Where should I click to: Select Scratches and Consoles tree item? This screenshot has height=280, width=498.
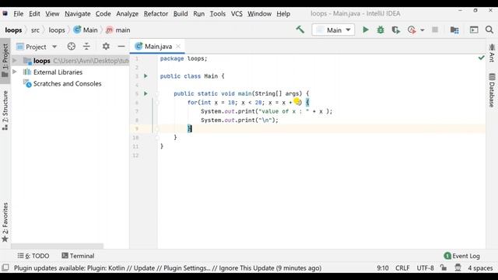point(68,84)
